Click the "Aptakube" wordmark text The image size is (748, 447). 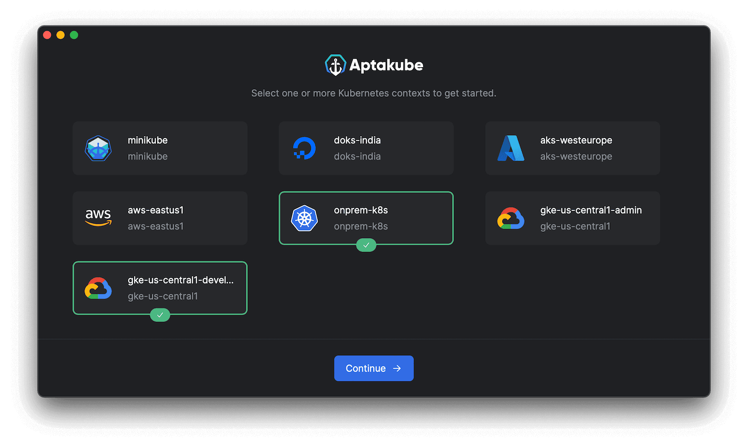pyautogui.click(x=386, y=65)
